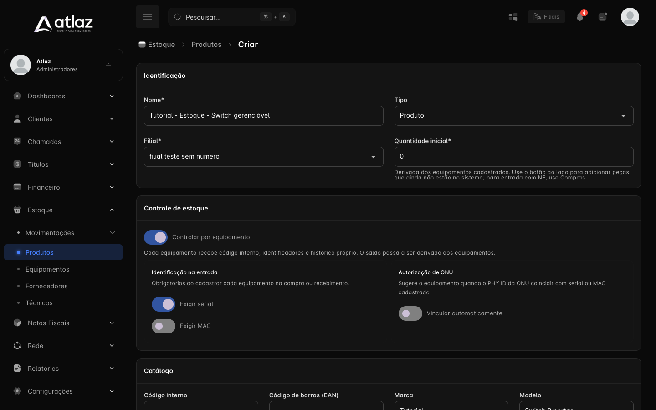Open the chat icon beside the bell
Image resolution: width=656 pixels, height=410 pixels.
click(x=603, y=17)
